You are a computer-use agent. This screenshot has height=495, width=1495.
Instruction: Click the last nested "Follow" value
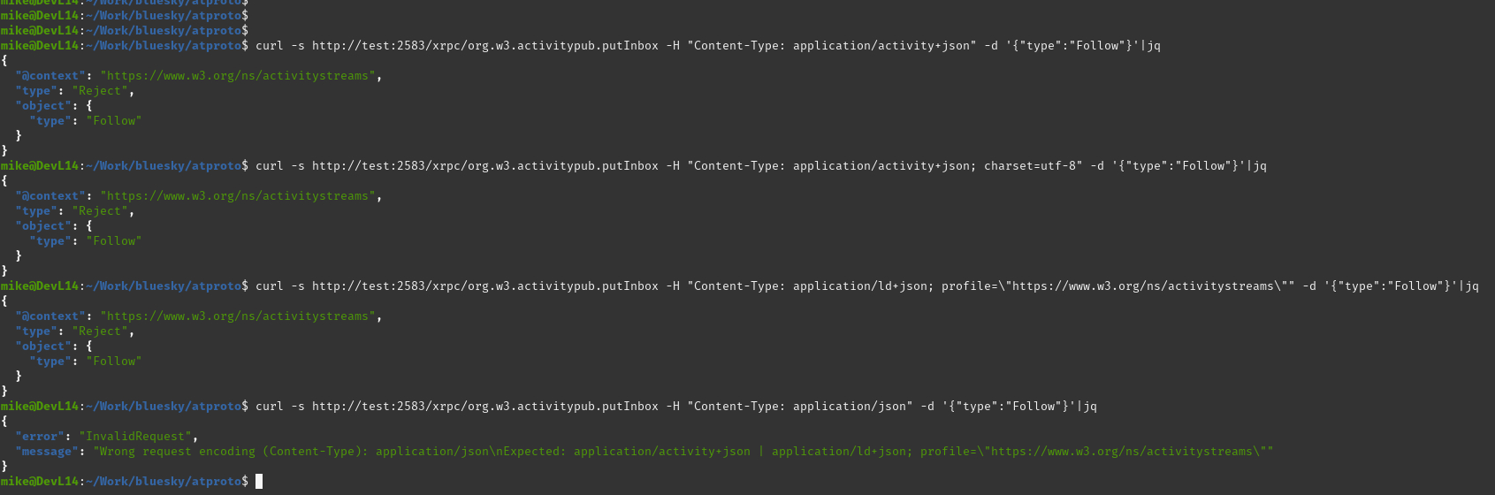coord(114,361)
